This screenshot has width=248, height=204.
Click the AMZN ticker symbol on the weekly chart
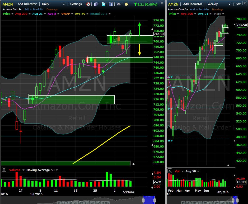click(x=173, y=4)
